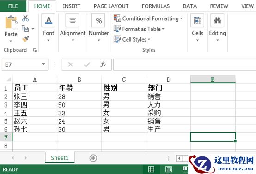Select cell containing 赵六
Screen dimensions: 256x174
click(35, 121)
